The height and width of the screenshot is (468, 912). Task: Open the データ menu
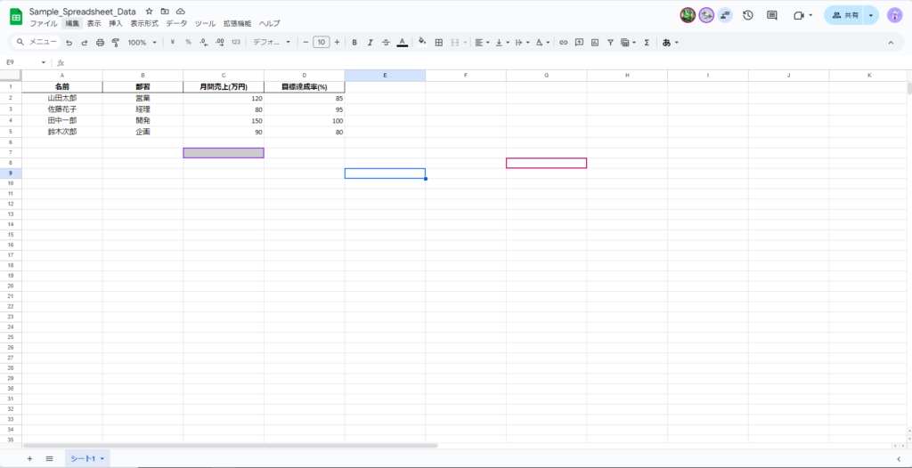point(176,23)
